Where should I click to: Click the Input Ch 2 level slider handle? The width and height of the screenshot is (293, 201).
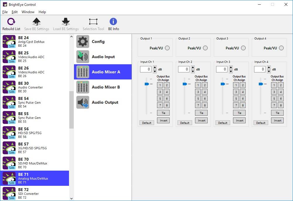pyautogui.click(x=185, y=84)
